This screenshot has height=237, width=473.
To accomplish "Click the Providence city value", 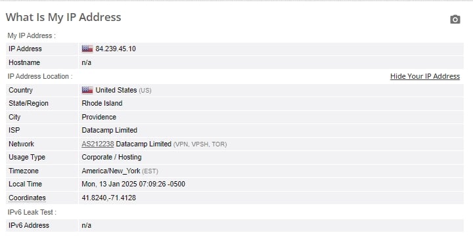I will (99, 117).
